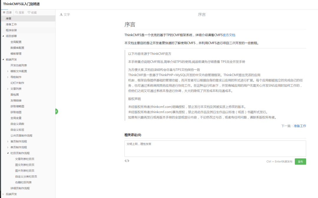Screen dimensions: 318x198
Task: Expand the 导航制作 tree node
Action: click(x=8, y=77)
